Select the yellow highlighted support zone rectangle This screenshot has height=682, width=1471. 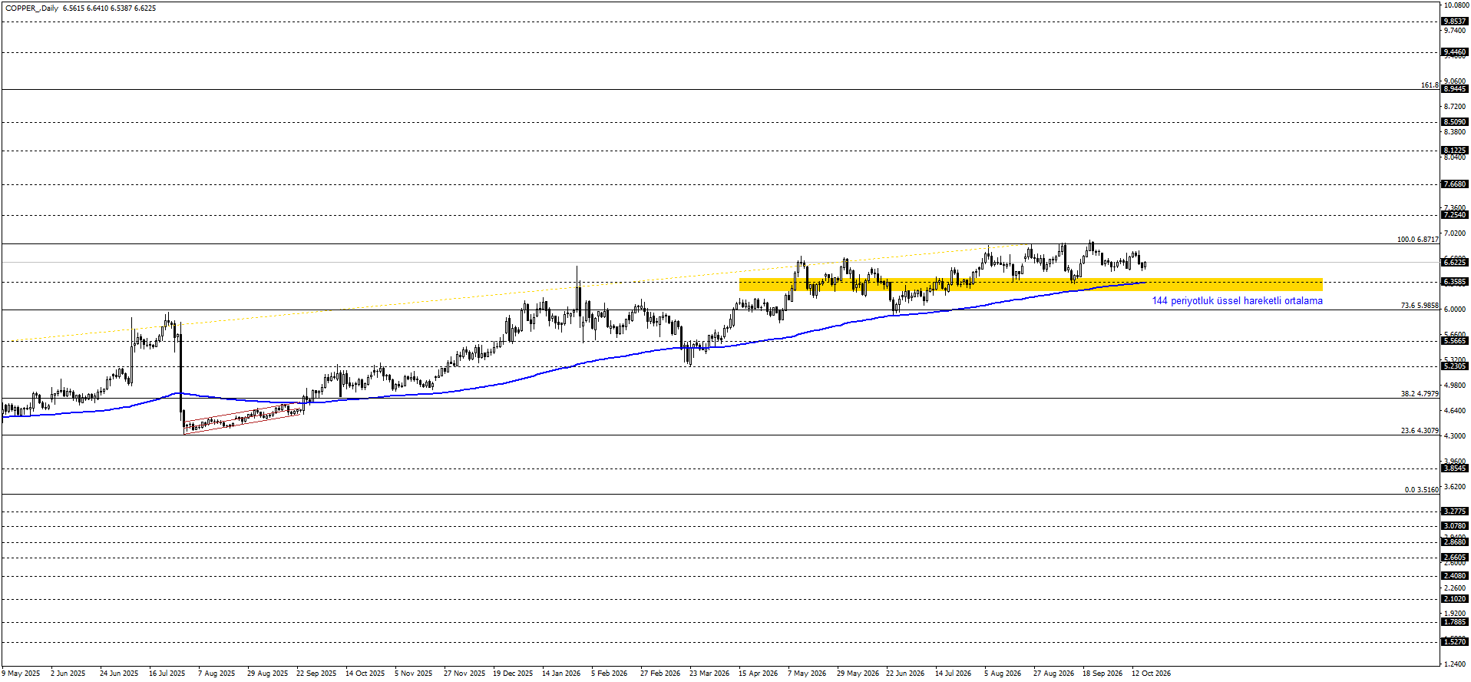[1030, 285]
